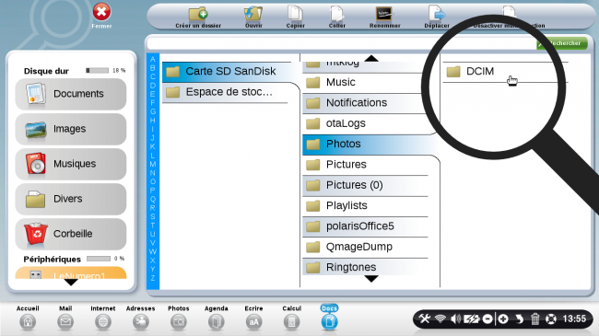Open the Photos application tab
599x336 pixels.
tap(179, 318)
